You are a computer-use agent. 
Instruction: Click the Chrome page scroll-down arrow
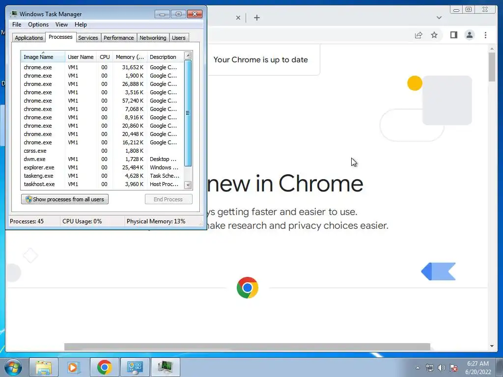492,346
